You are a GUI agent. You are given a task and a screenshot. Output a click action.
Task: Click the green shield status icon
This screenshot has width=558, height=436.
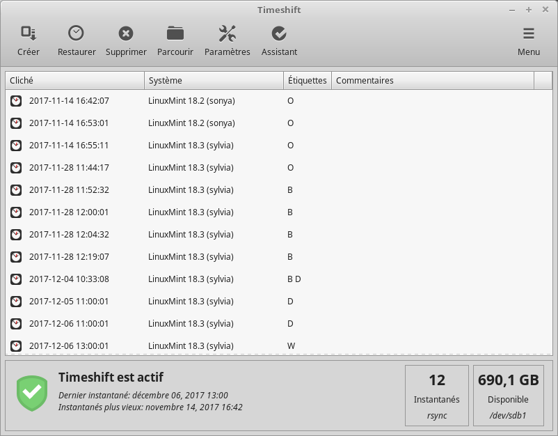coord(32,394)
